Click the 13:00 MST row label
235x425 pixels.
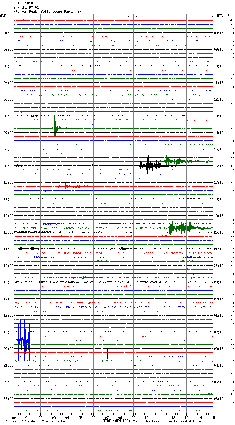pos(9,232)
